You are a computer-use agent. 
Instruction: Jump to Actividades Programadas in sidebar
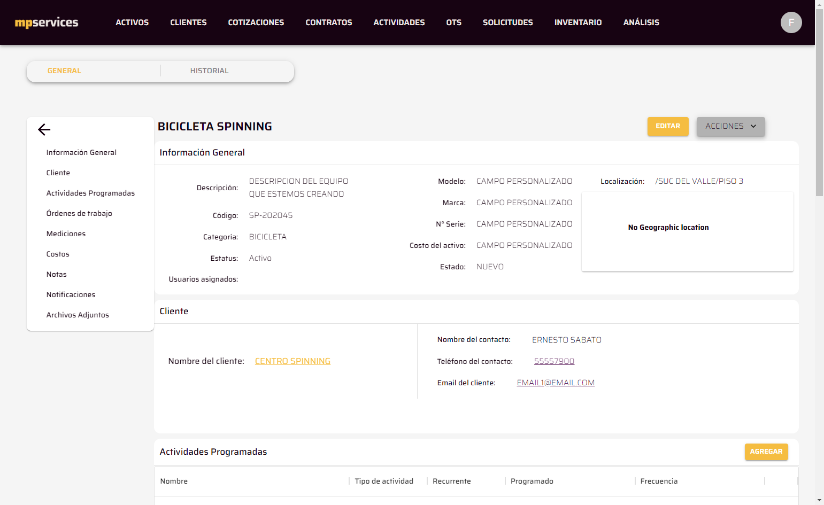point(90,193)
